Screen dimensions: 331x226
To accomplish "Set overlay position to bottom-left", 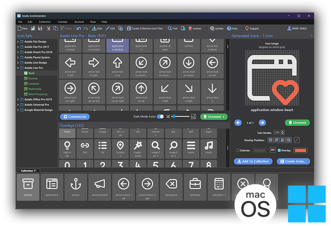I will pos(283,140).
